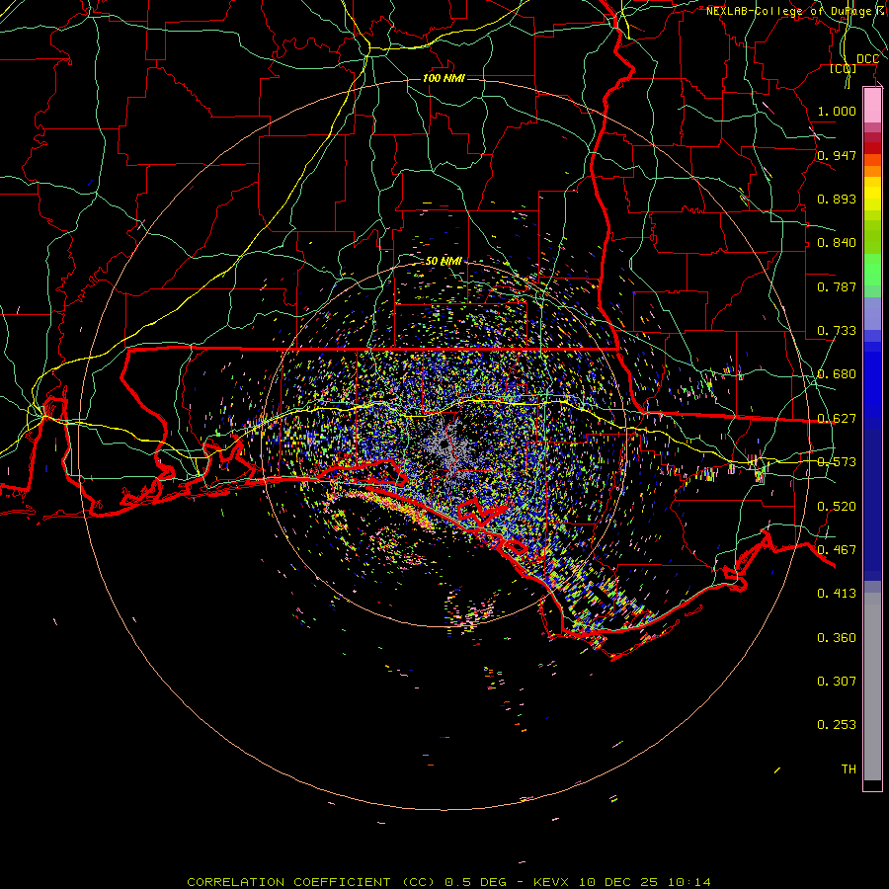Select the 0.413 scale value

point(837,594)
